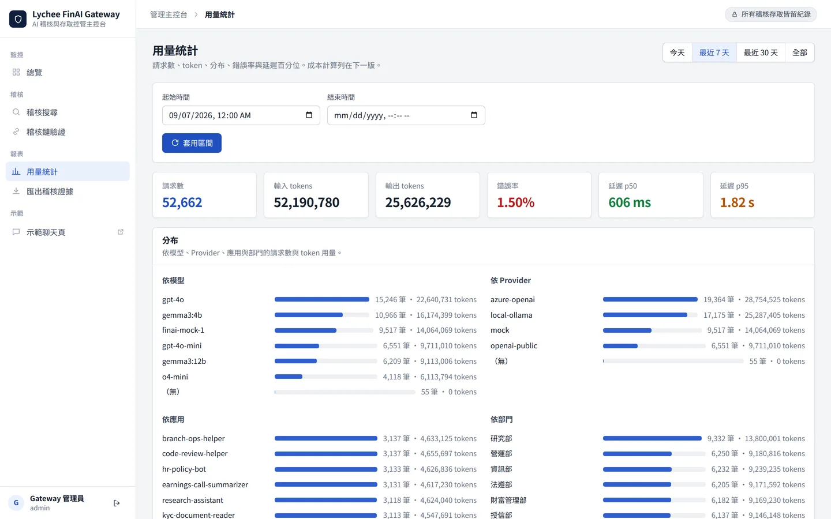
Task: Select the 全部 time range
Action: [x=800, y=52]
